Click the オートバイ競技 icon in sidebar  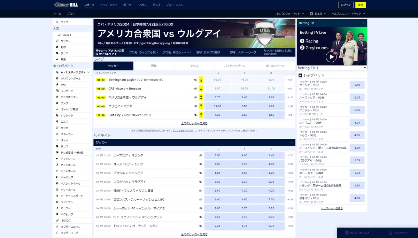(57, 109)
